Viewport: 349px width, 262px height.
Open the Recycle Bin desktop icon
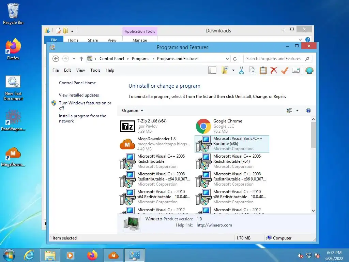coord(13,14)
